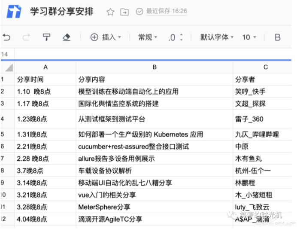
Task: Open the recent save time link
Action: [166, 11]
